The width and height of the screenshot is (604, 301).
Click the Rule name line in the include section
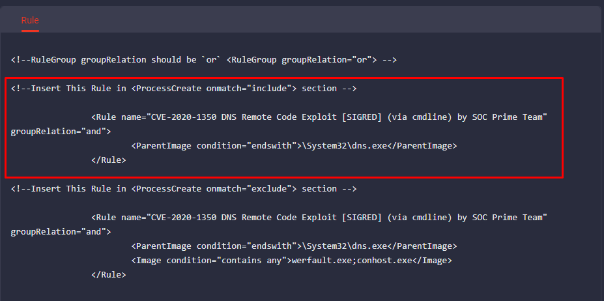pos(319,117)
